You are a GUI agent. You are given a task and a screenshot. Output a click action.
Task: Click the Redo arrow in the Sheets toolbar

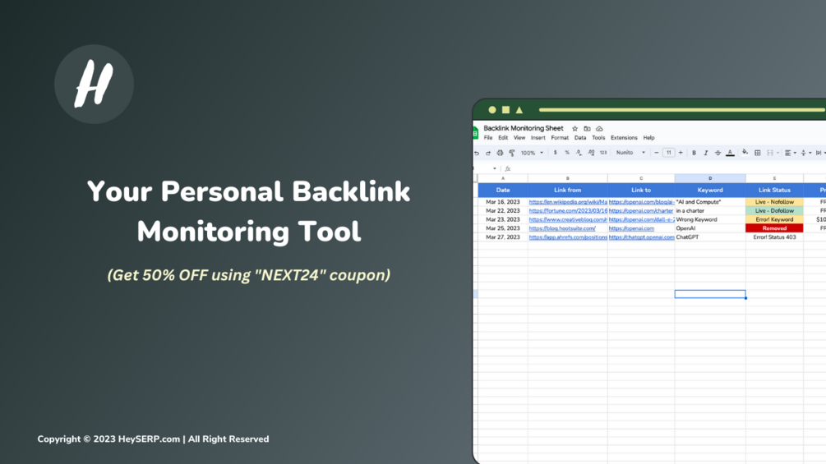coord(488,153)
